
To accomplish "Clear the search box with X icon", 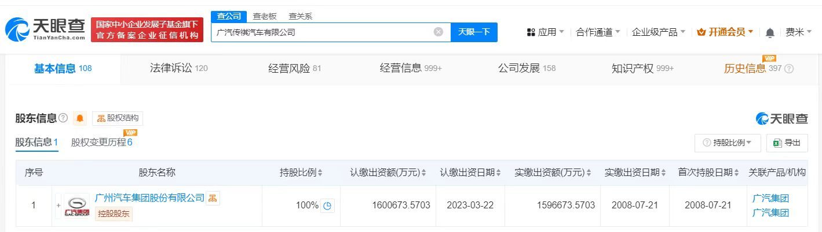I will [439, 32].
